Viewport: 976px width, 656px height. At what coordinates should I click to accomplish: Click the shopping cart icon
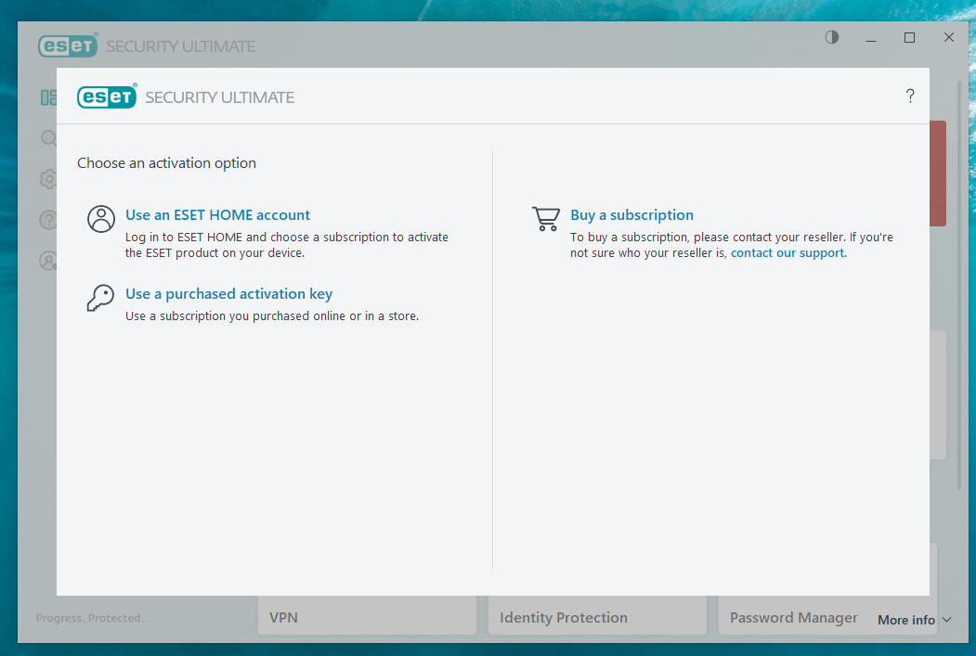point(546,219)
